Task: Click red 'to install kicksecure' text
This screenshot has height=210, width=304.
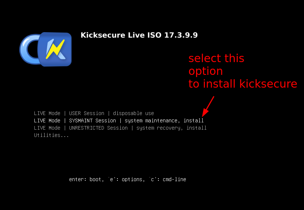Action: [x=243, y=84]
